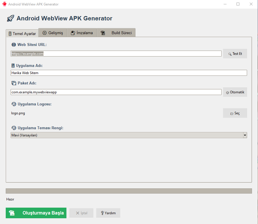Click the palette icon next to Uygulama Logosu
The width and height of the screenshot is (258, 224).
point(14,104)
